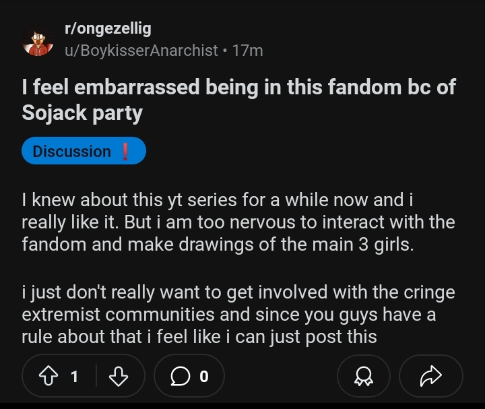Click the comment count showing 0
The height and width of the screenshot is (409, 485).
(x=204, y=377)
